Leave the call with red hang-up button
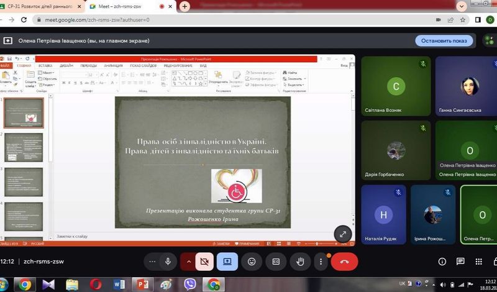The height and width of the screenshot is (292, 497). pos(344,262)
